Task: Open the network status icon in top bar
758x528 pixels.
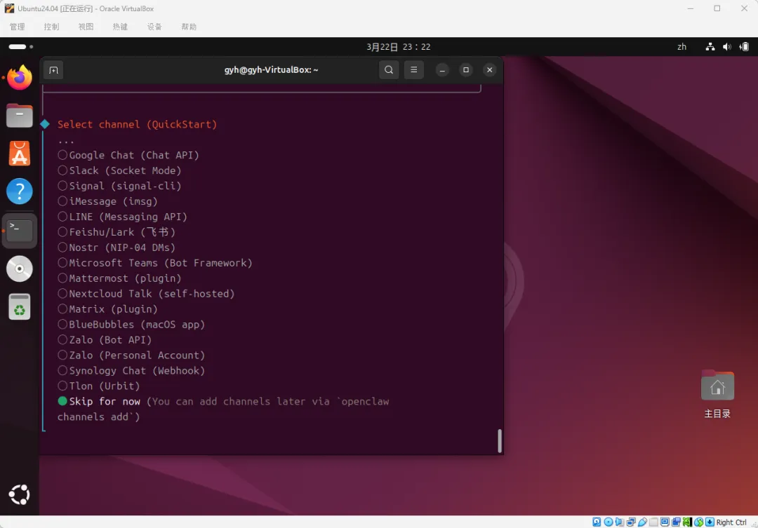Action: click(710, 47)
